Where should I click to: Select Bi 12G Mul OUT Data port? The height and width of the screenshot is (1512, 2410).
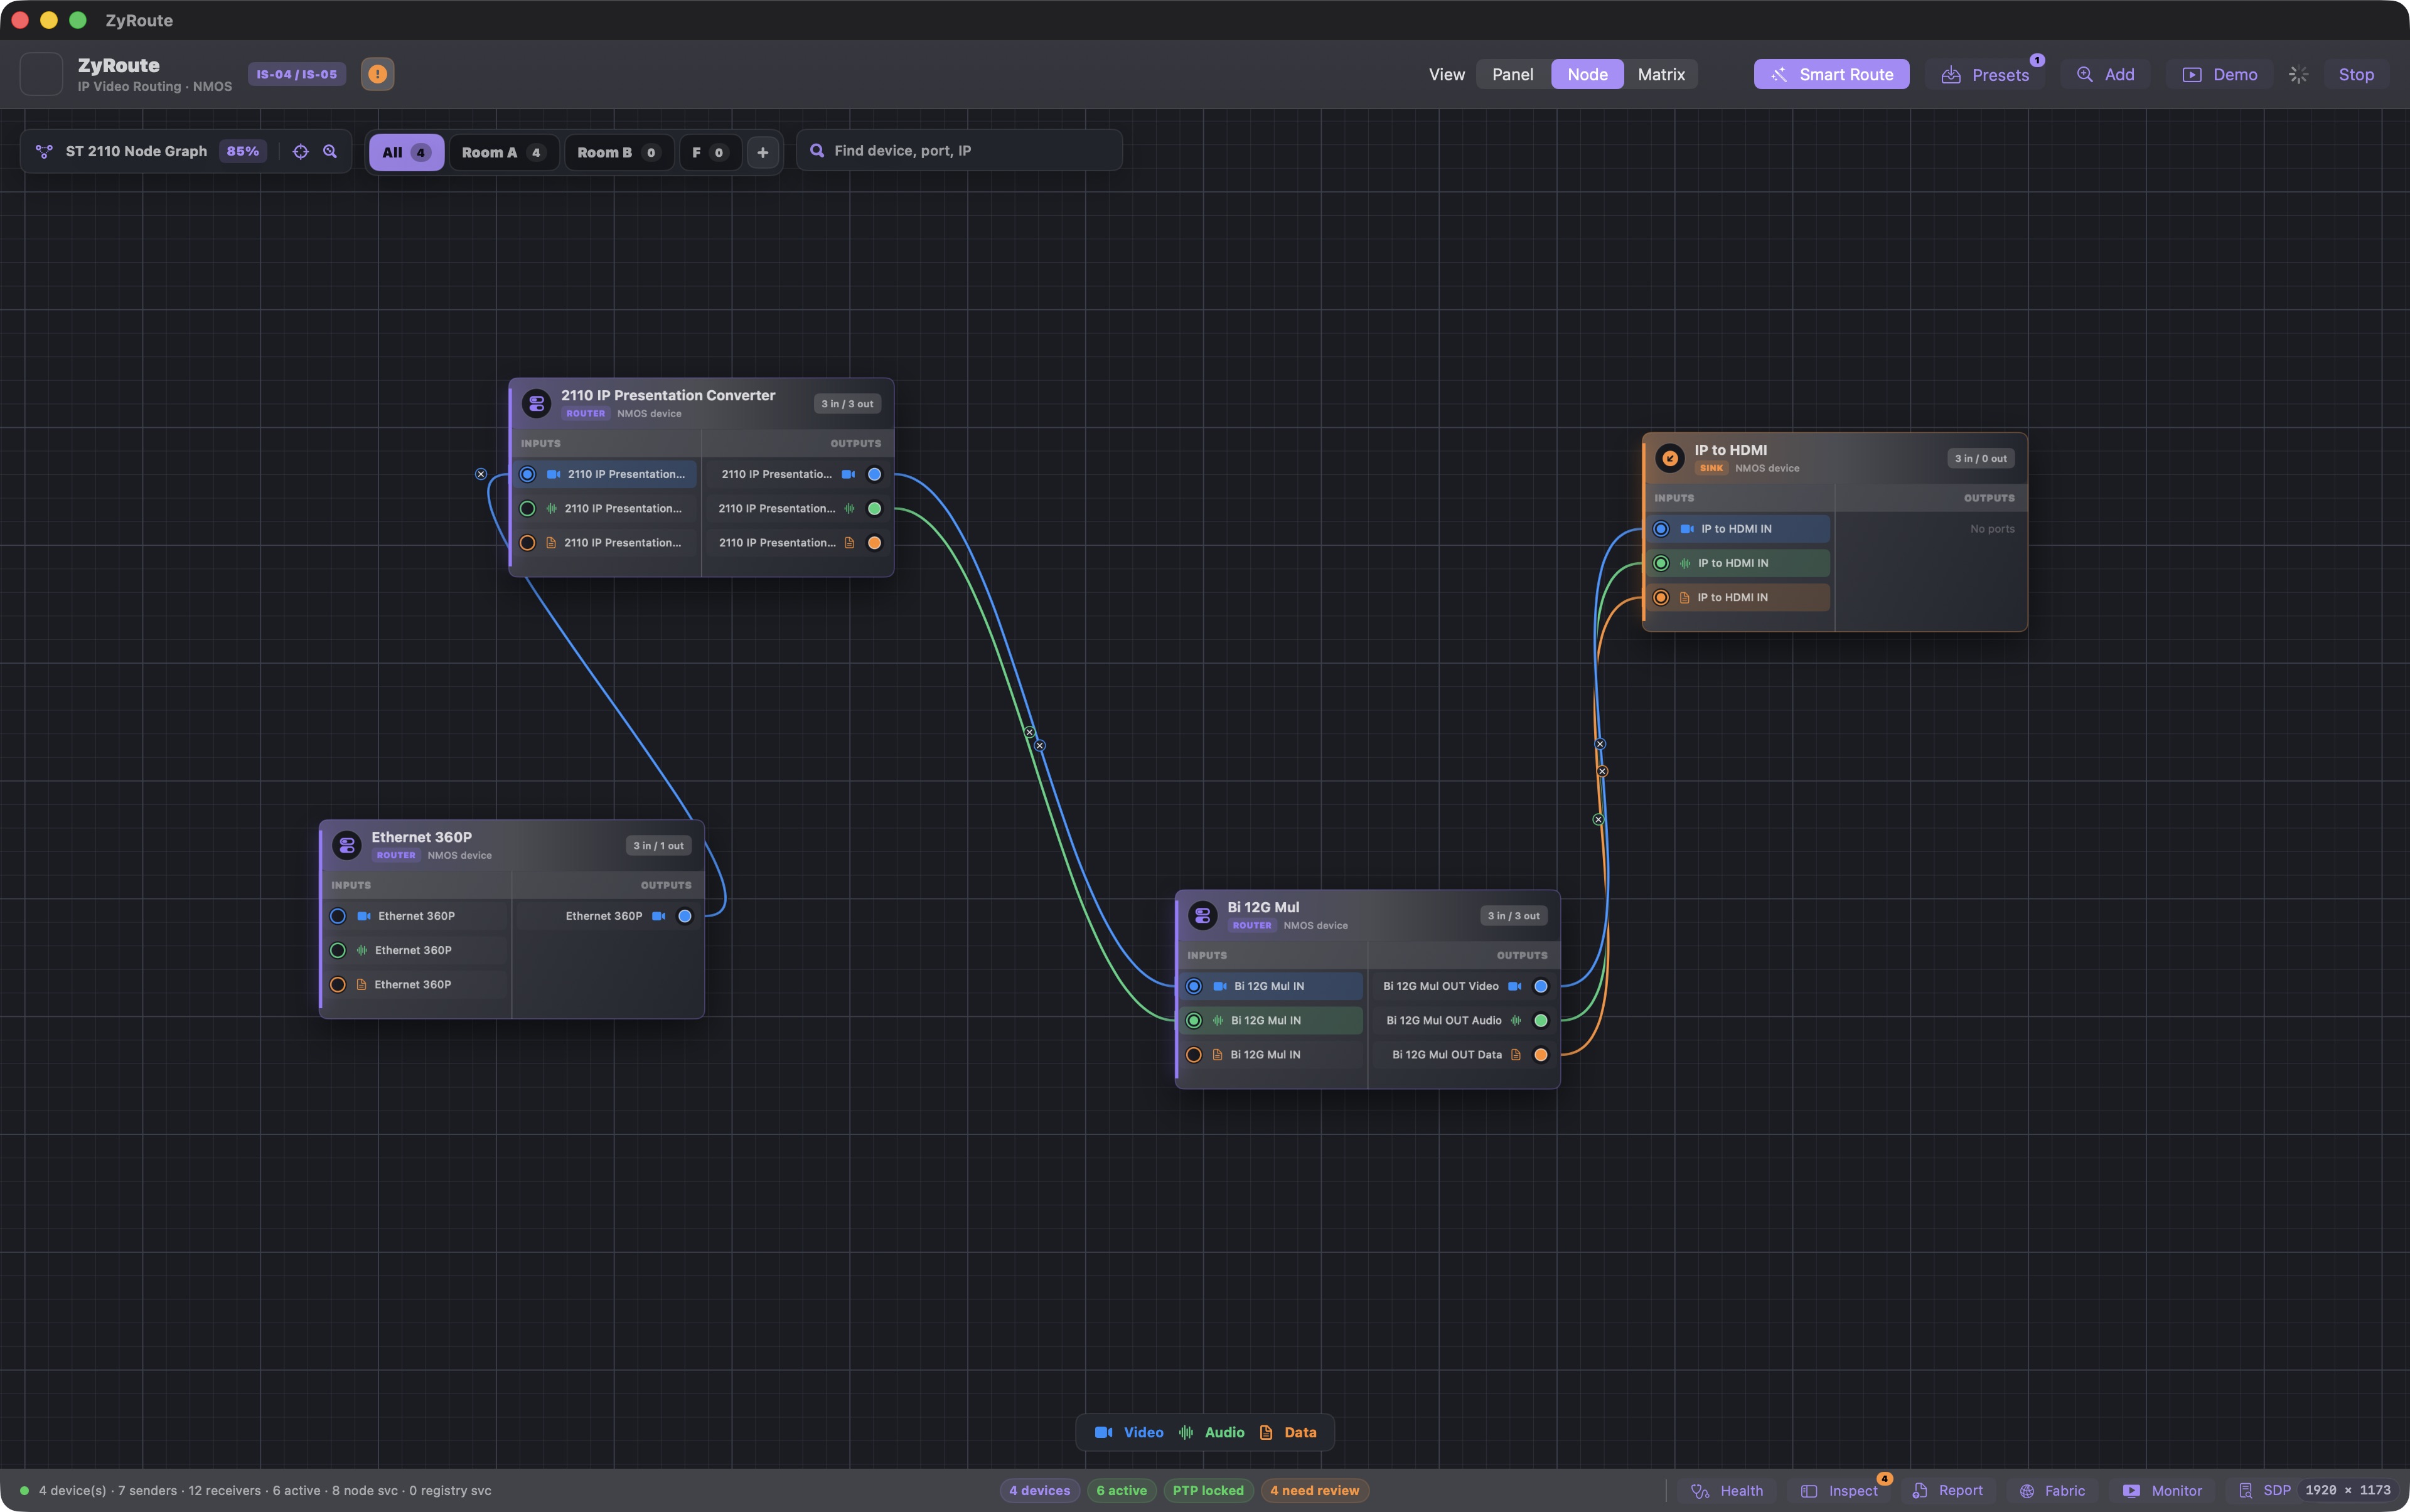(x=1541, y=1055)
